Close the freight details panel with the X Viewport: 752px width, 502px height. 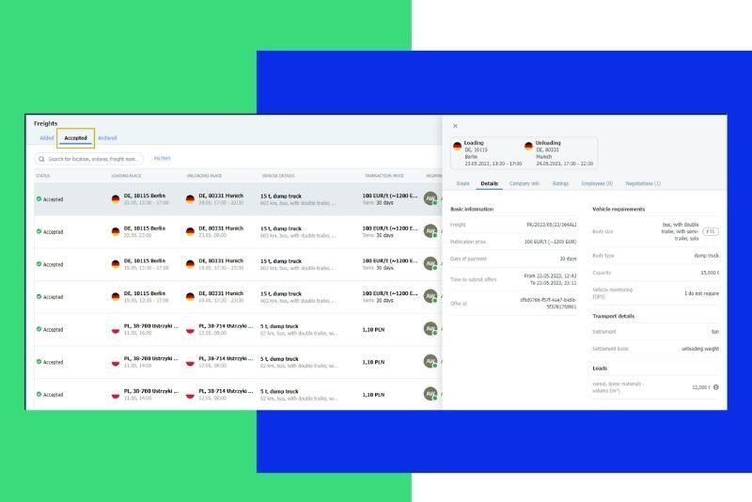click(455, 125)
